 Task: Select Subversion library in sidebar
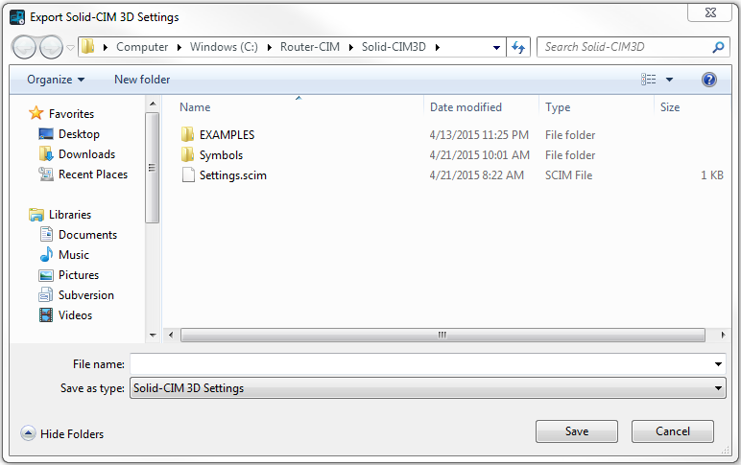[85, 295]
